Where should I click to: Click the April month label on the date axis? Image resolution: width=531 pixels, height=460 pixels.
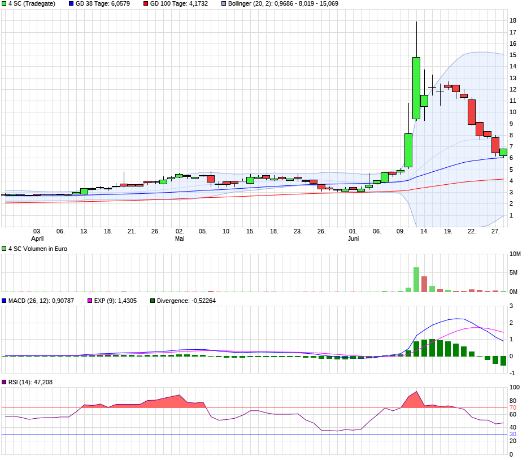pos(37,239)
